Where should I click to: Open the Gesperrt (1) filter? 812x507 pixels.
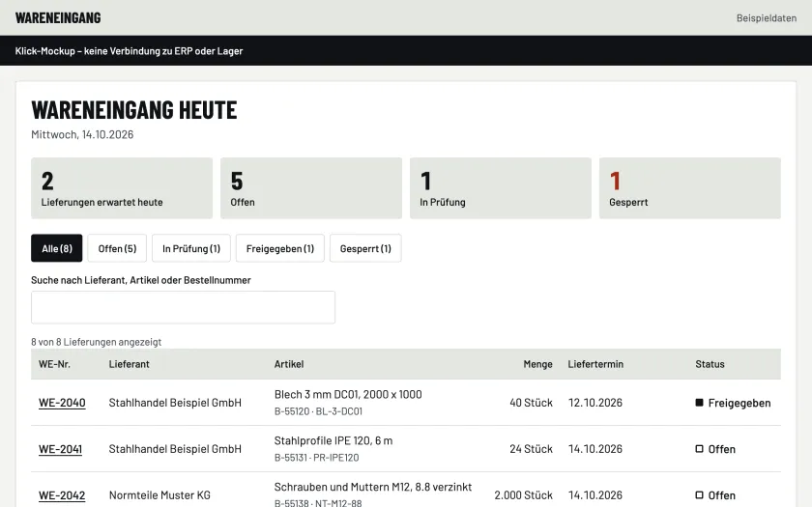click(x=365, y=248)
